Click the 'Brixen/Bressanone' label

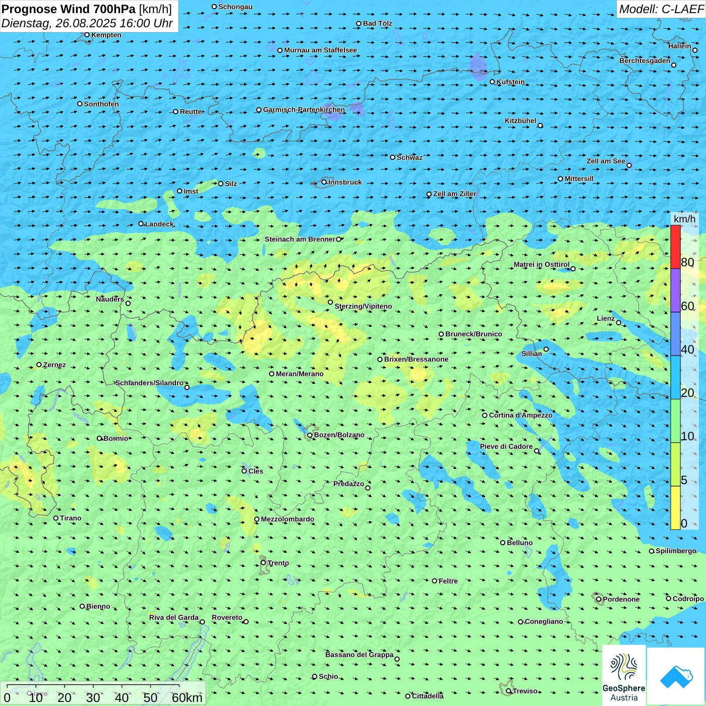(x=416, y=359)
